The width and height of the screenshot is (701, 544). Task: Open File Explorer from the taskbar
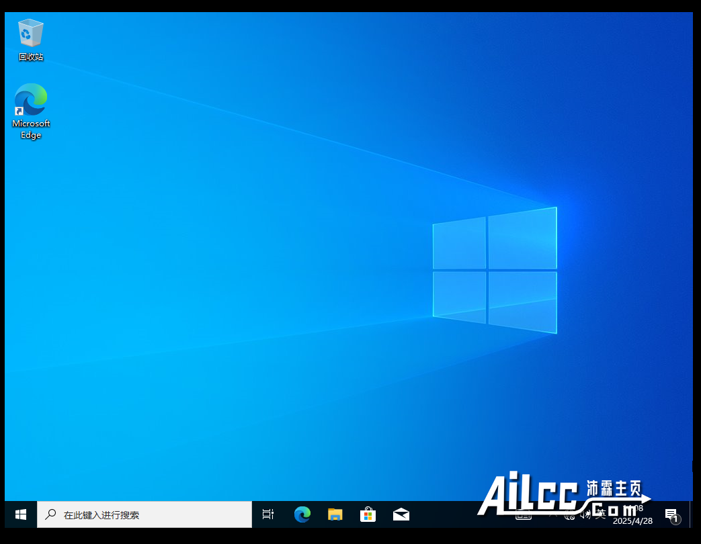click(335, 514)
